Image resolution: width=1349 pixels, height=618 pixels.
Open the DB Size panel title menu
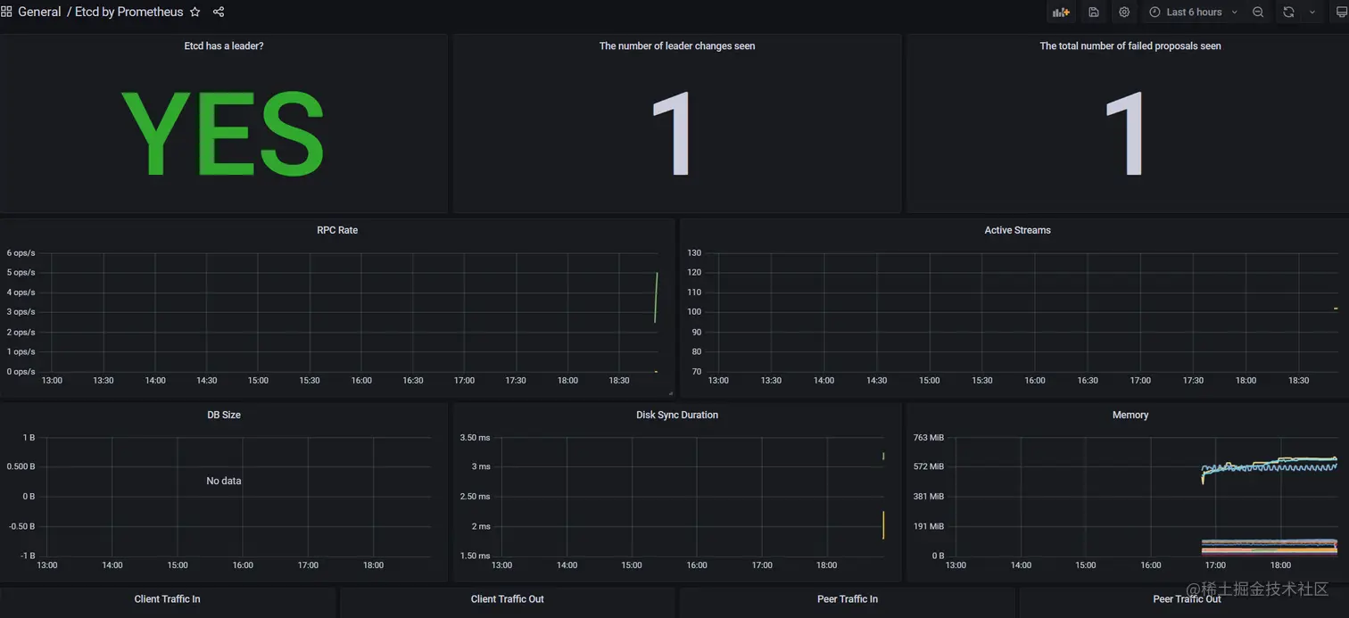click(224, 415)
